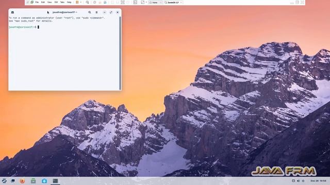Expand the power options dropdown arrow
This screenshot has height=185, width=330.
(81, 2)
